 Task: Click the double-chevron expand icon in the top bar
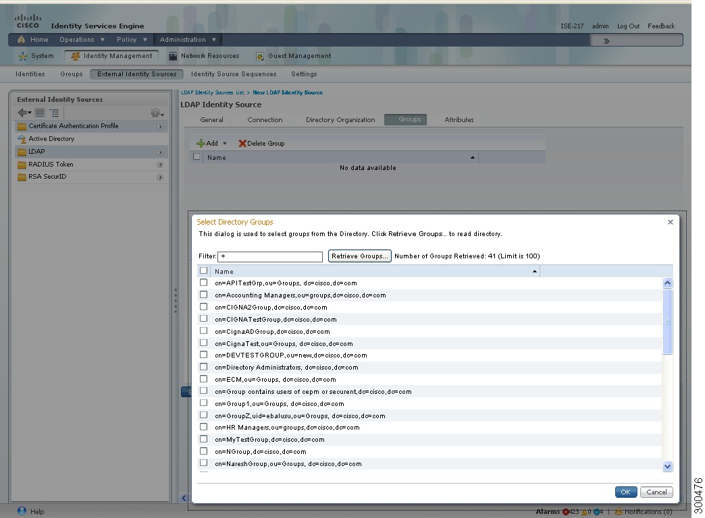[x=606, y=41]
